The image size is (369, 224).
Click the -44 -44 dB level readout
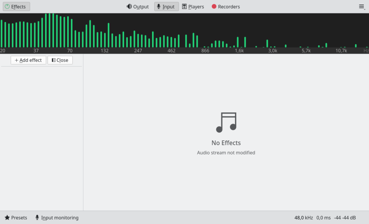pos(345,218)
